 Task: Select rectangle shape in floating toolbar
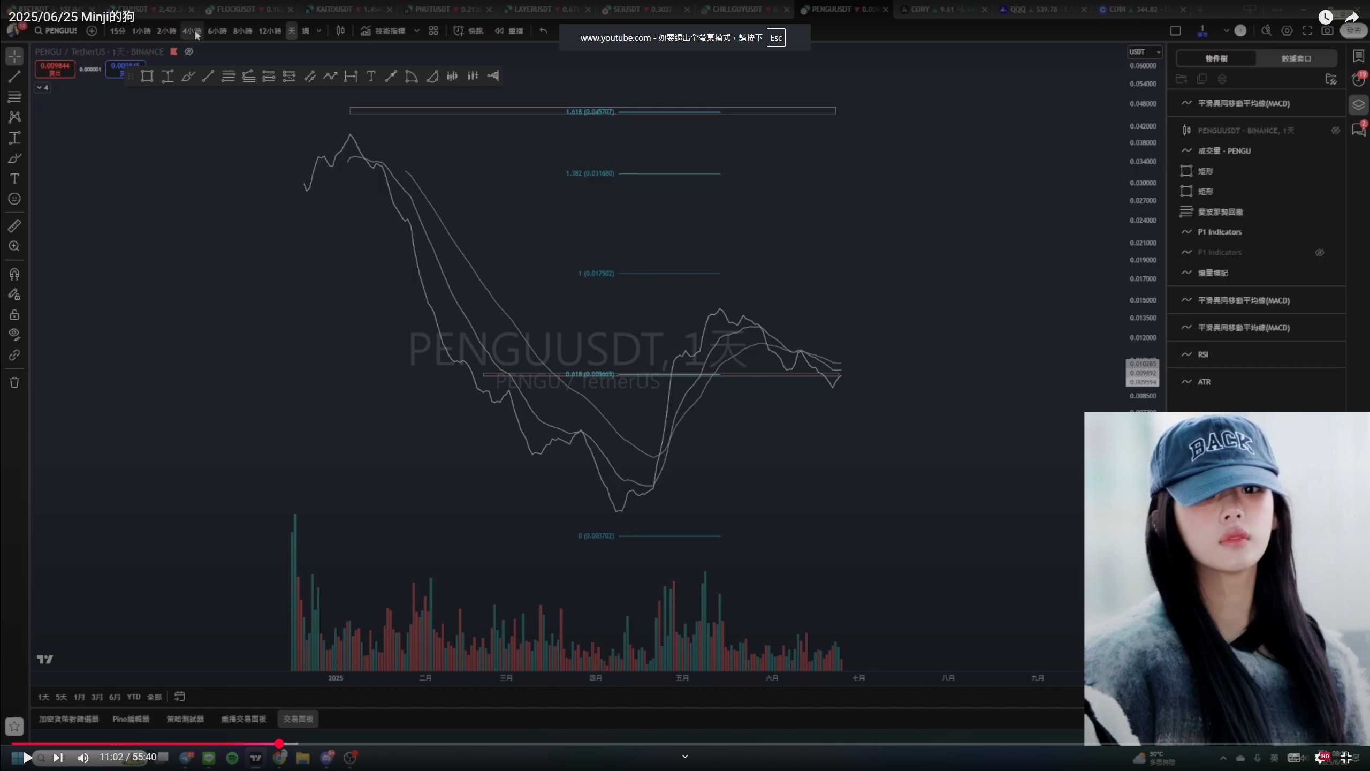click(x=147, y=76)
